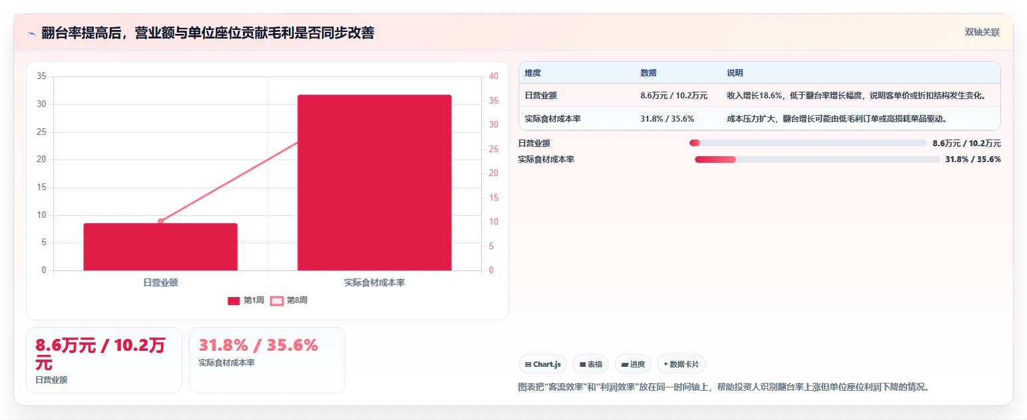This screenshot has width=1027, height=420.
Task: Toggle the 第8周 legend entry
Action: click(x=289, y=300)
